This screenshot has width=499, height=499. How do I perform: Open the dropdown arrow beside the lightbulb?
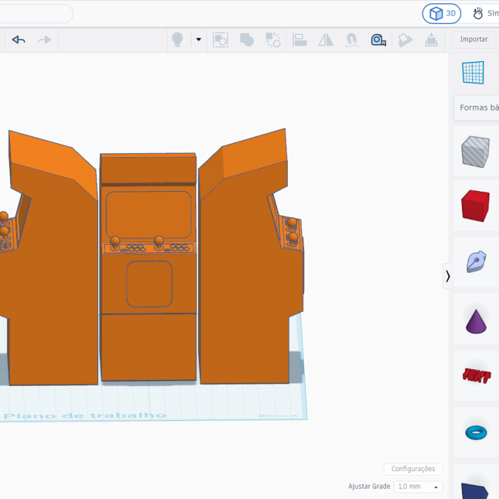point(199,40)
